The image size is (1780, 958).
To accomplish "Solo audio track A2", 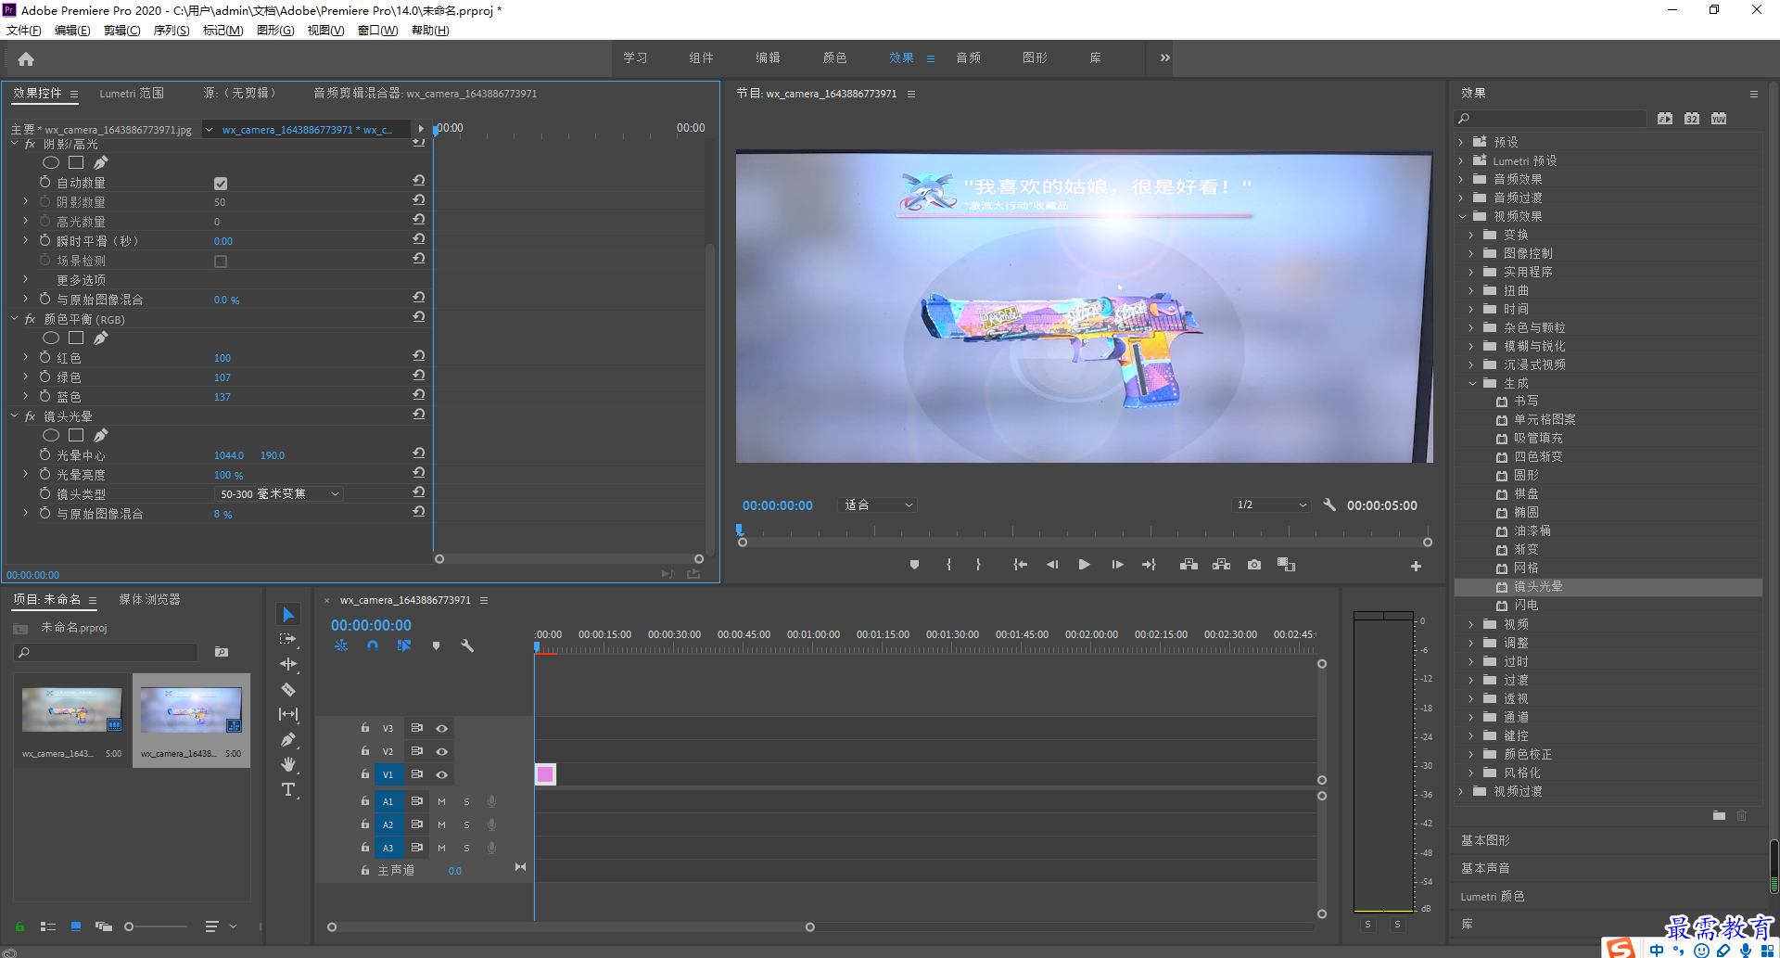I will (x=466, y=824).
